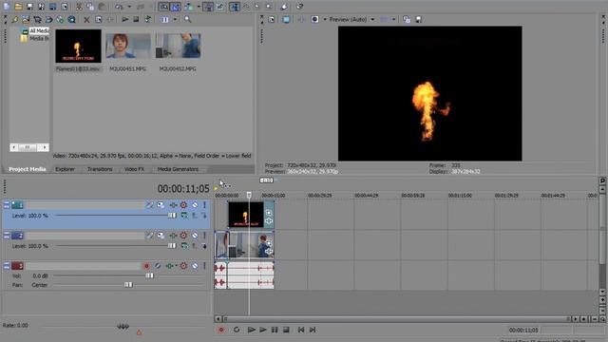Open the Video FX tab
Screen dimensions: 608x342
pos(134,169)
